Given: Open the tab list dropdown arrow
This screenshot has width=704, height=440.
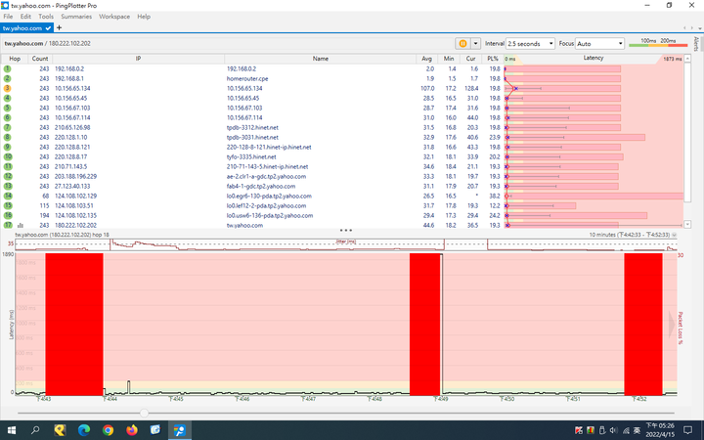Looking at the screenshot, I should [x=700, y=27].
